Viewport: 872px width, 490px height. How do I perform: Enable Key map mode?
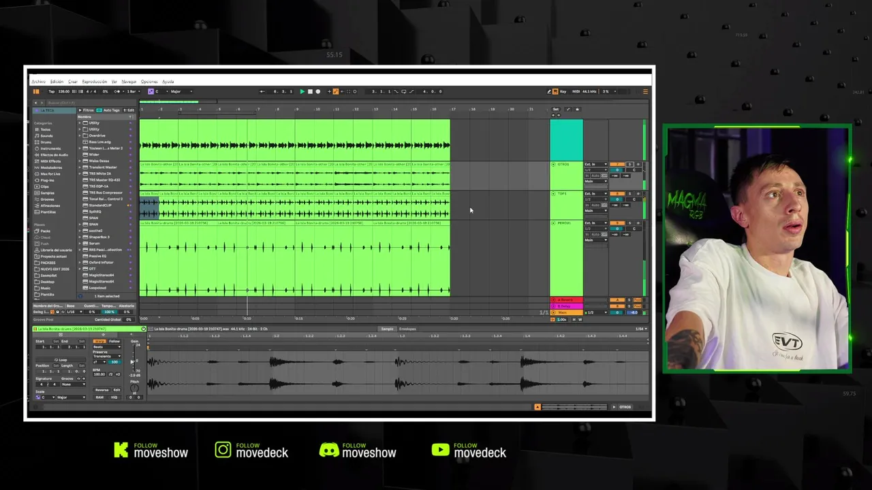[x=563, y=91]
